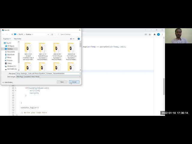Screen dimensions: 192x144
Task: Click Chrome tab search chevron
Action: tap(145, 30)
